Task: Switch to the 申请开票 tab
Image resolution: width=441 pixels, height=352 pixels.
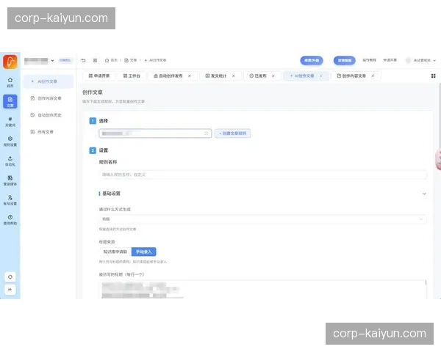Action: 99,76
